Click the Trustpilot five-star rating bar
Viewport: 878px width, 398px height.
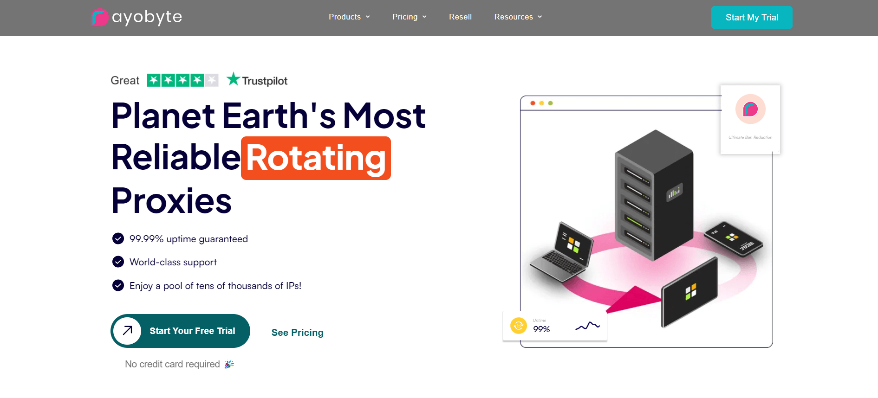tap(182, 80)
